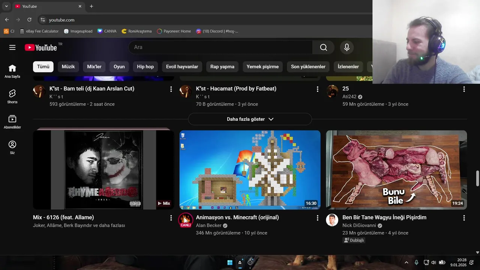Open the Nick DiGiovanni channel name link

[x=360, y=225]
